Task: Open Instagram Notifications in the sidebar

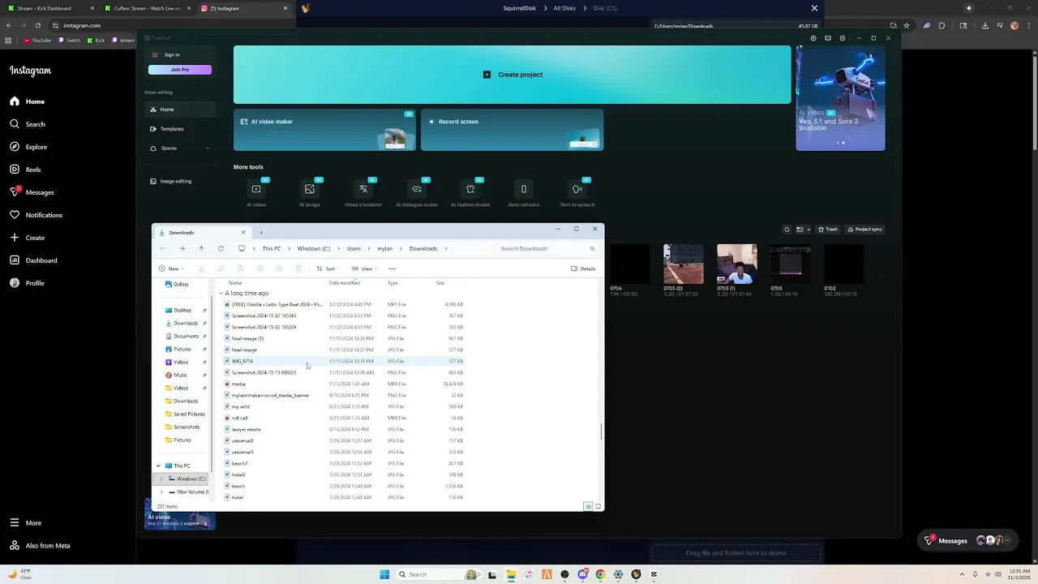Action: 36,215
